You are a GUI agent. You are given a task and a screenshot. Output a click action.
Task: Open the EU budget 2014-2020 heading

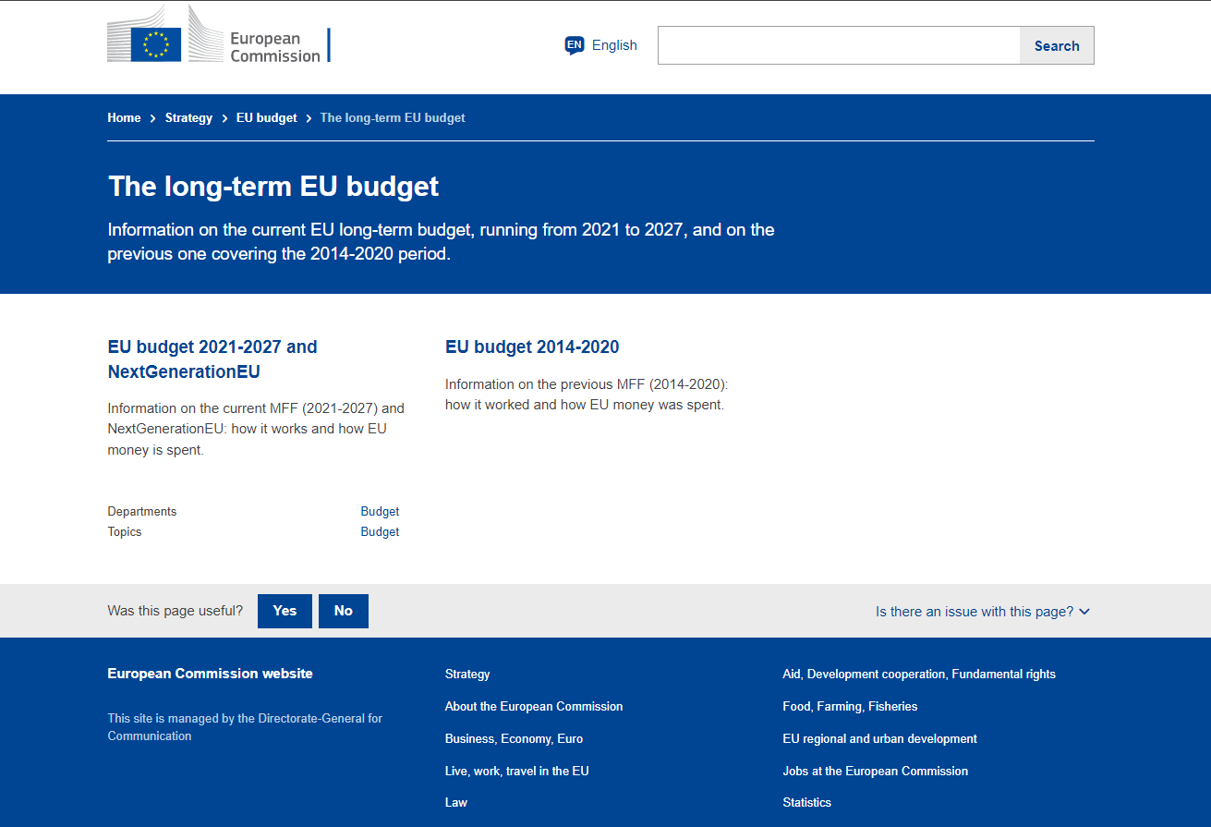532,347
